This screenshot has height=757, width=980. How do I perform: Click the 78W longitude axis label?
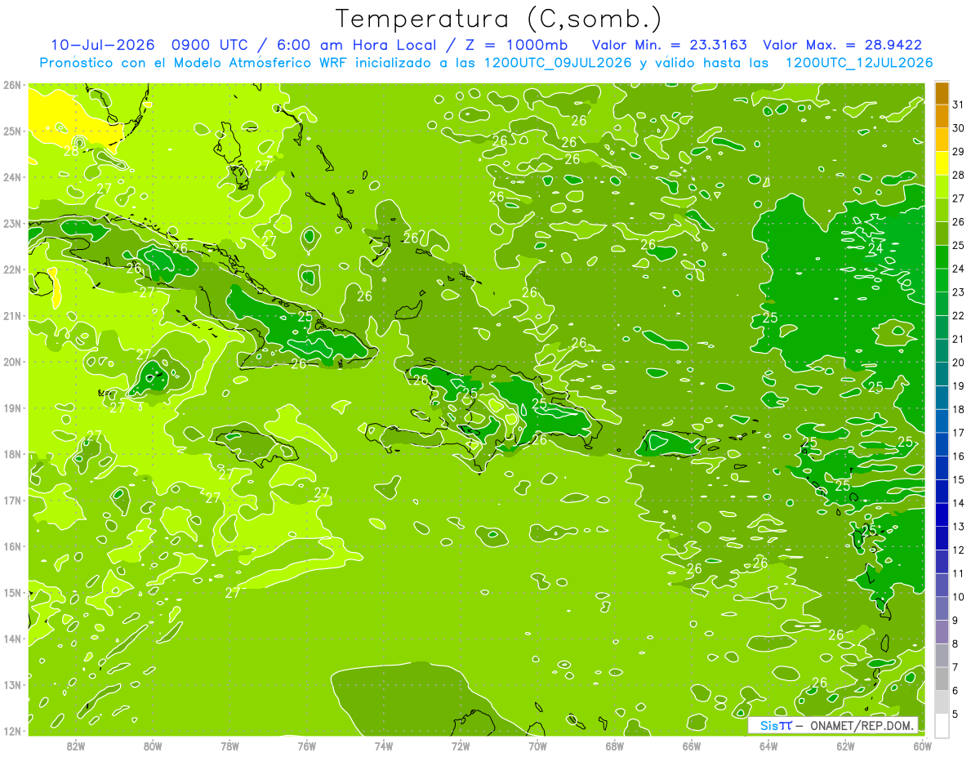pyautogui.click(x=230, y=746)
